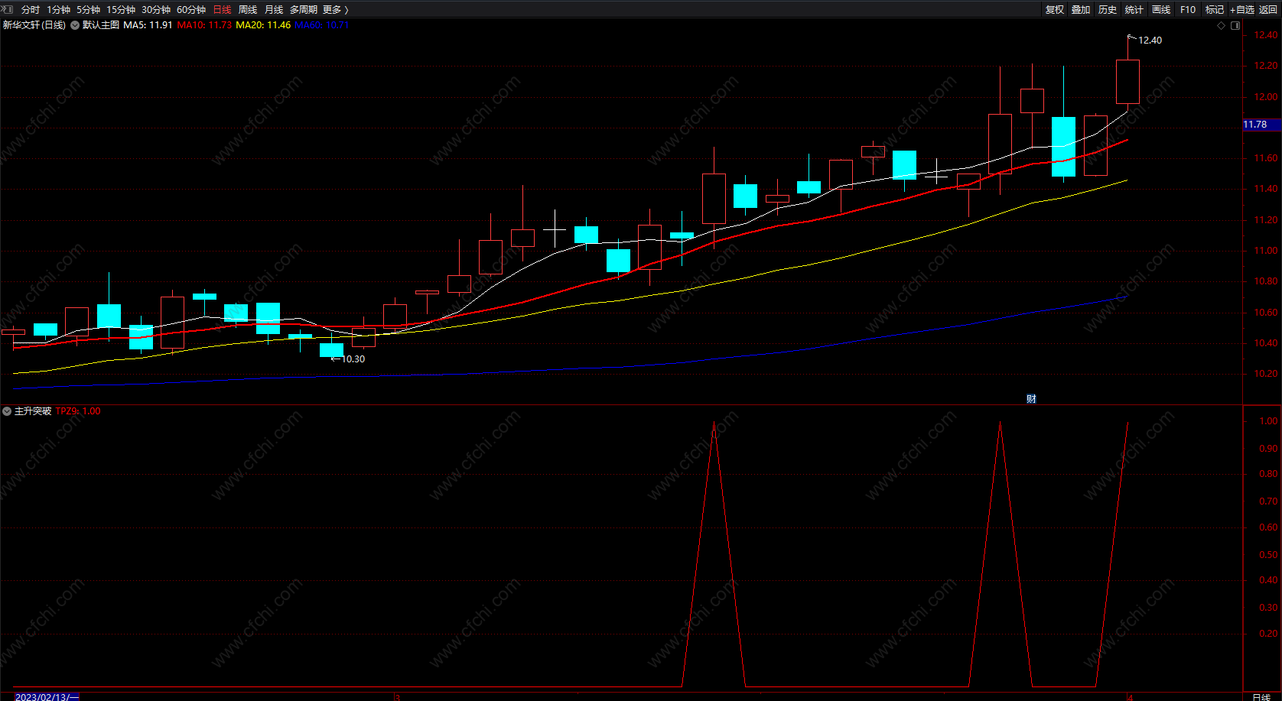Add stock via +自选 button
The width and height of the screenshot is (1282, 701).
1242,9
